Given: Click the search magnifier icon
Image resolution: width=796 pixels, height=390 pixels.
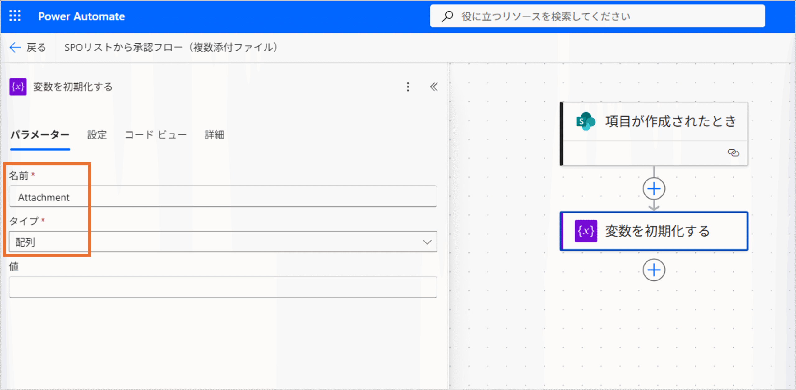Looking at the screenshot, I should [x=447, y=16].
